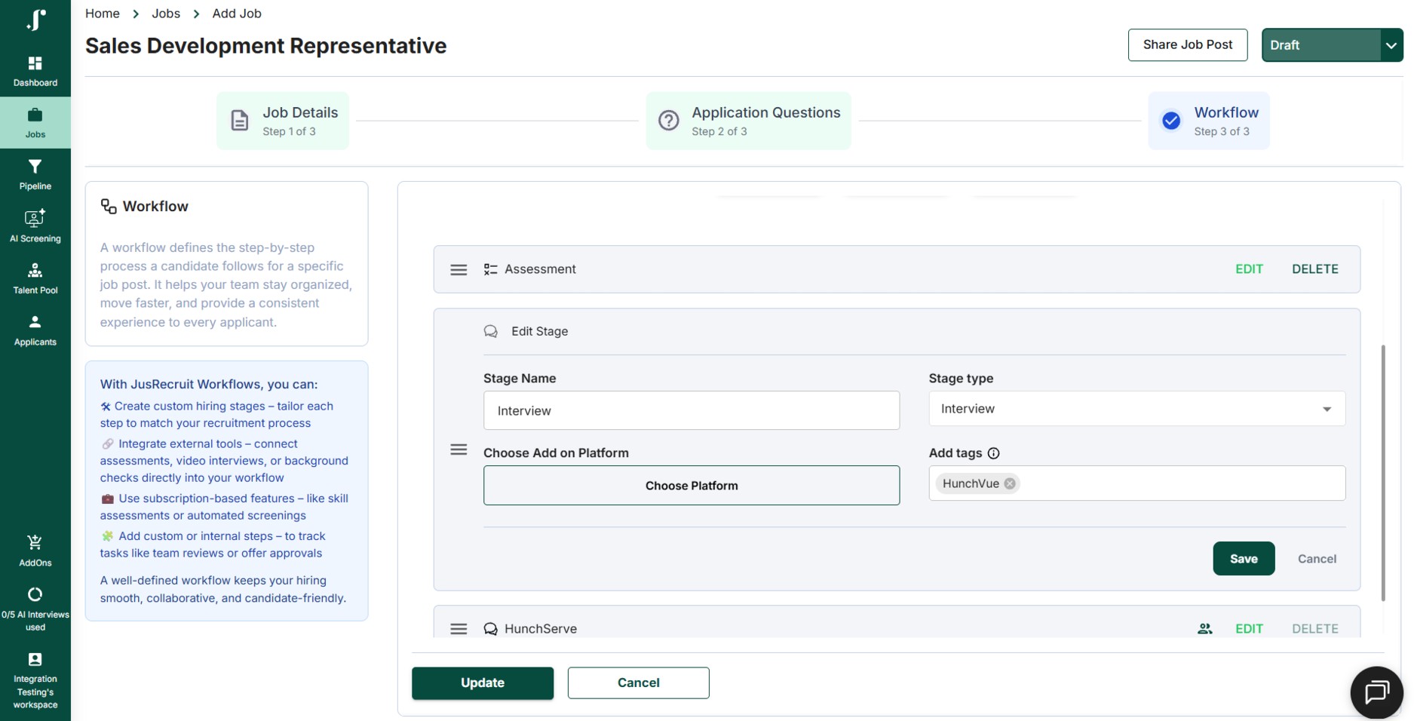Image resolution: width=1414 pixels, height=721 pixels.
Task: Click the Draft status button
Action: [x=1321, y=45]
